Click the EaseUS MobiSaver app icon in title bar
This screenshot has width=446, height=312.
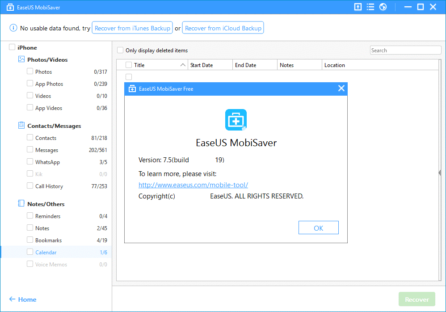click(10, 8)
